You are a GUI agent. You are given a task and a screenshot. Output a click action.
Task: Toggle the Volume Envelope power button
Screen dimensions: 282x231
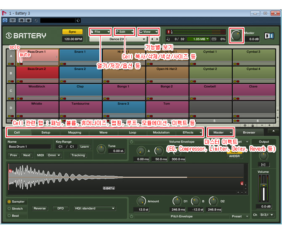click(131, 142)
